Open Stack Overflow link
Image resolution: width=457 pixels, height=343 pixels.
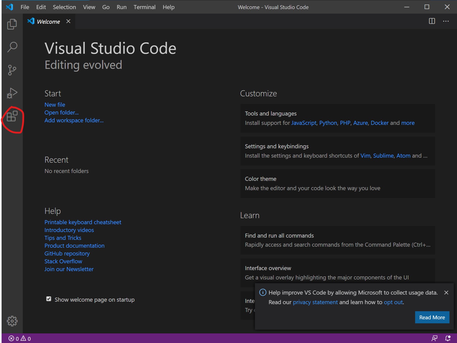pyautogui.click(x=63, y=261)
